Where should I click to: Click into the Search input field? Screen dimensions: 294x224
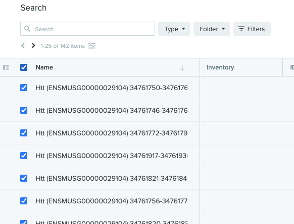coord(87,29)
